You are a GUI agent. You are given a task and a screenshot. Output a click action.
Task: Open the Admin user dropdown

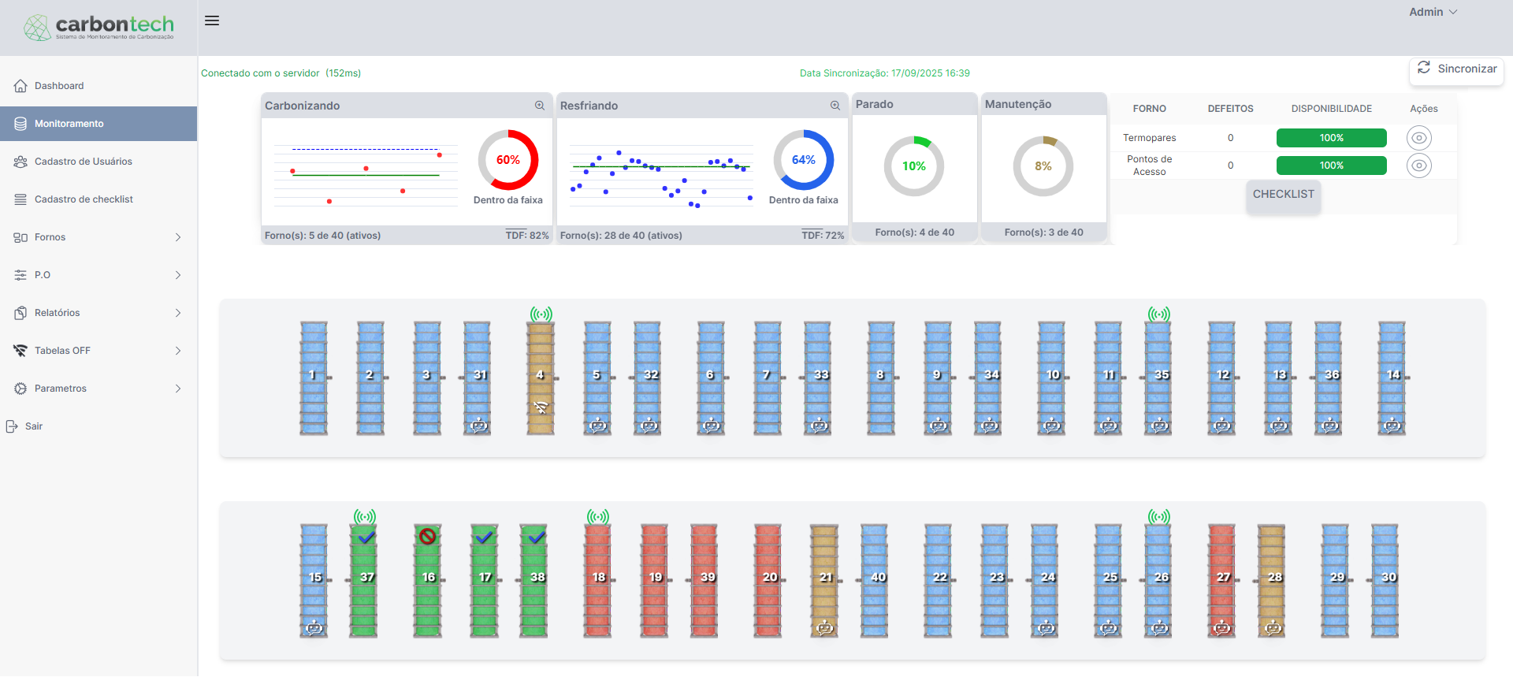[x=1433, y=12]
